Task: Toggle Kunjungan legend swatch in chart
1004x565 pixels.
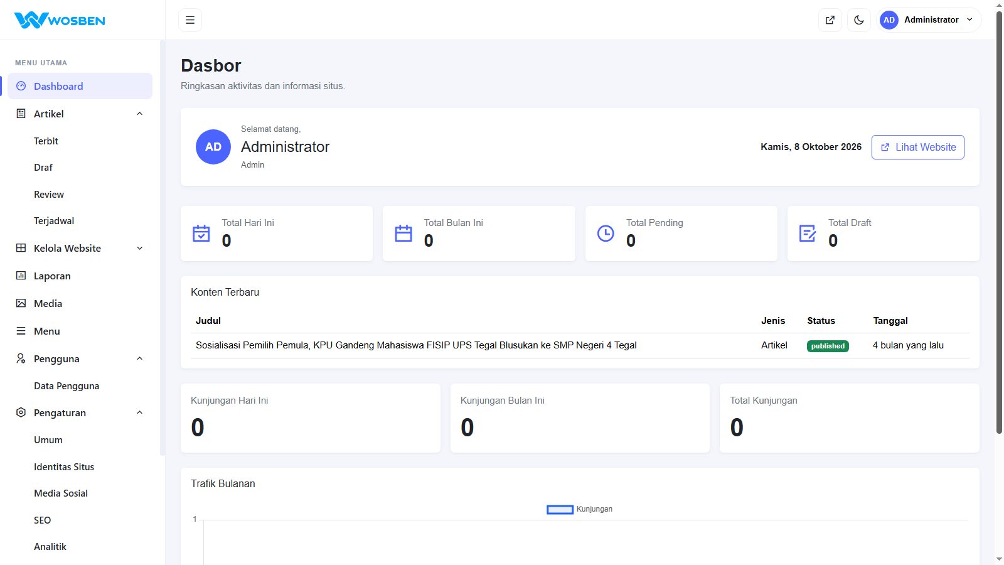Action: (560, 509)
